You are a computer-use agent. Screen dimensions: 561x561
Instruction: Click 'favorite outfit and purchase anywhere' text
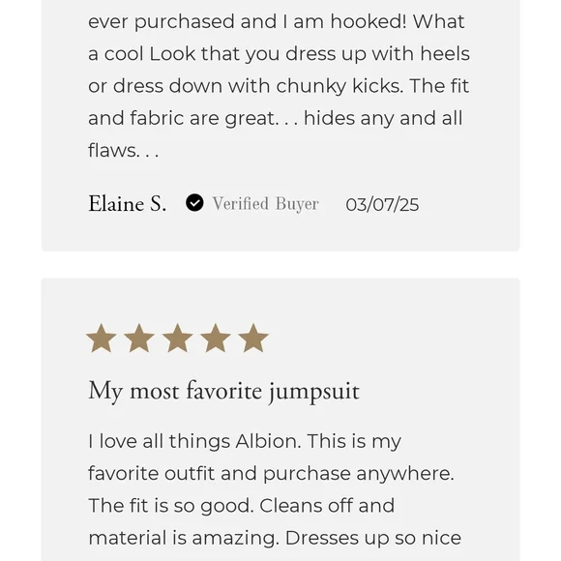click(271, 473)
